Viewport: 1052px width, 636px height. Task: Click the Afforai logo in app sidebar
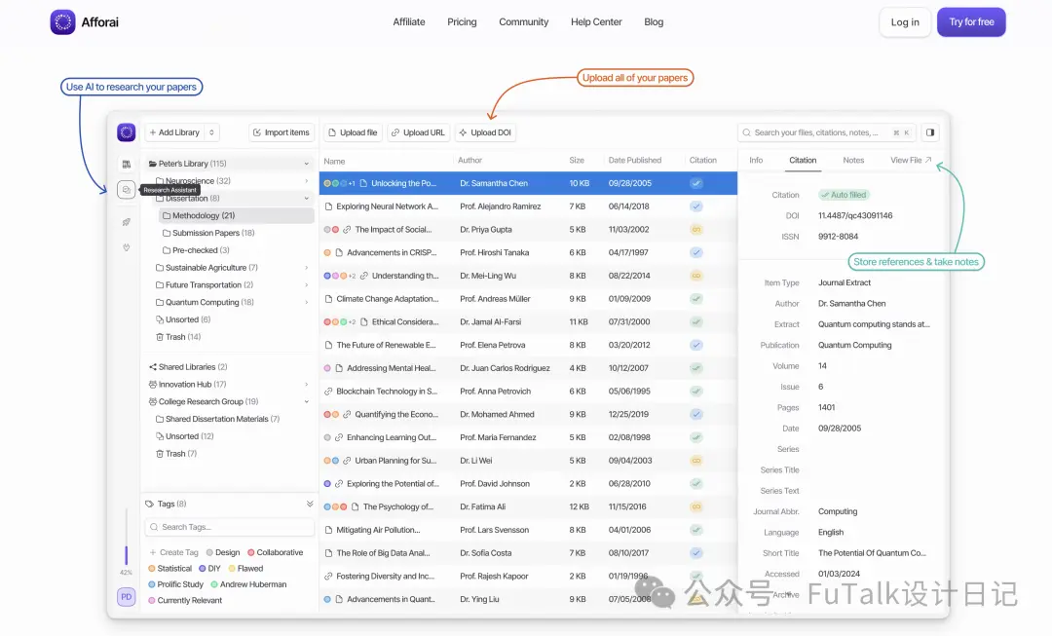(126, 132)
